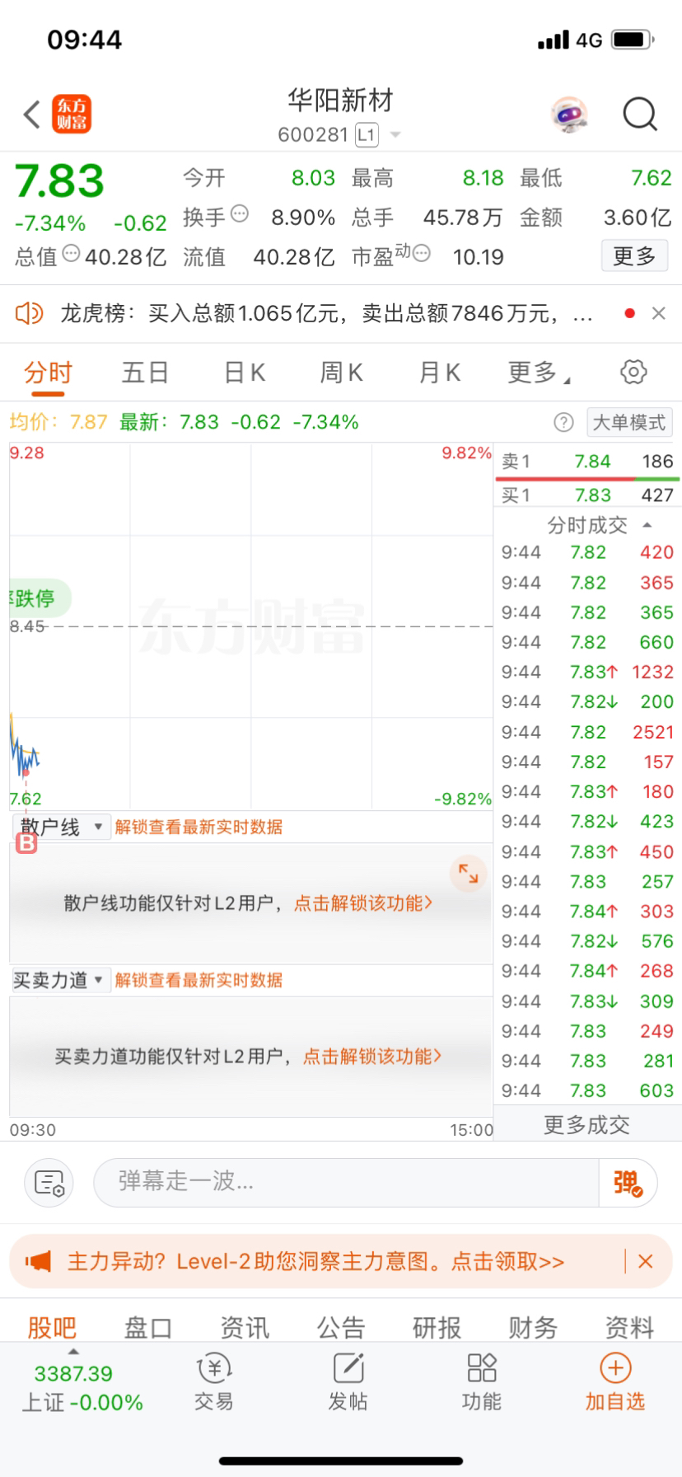
Task: Switch to the 资讯 tab
Action: point(245,1327)
